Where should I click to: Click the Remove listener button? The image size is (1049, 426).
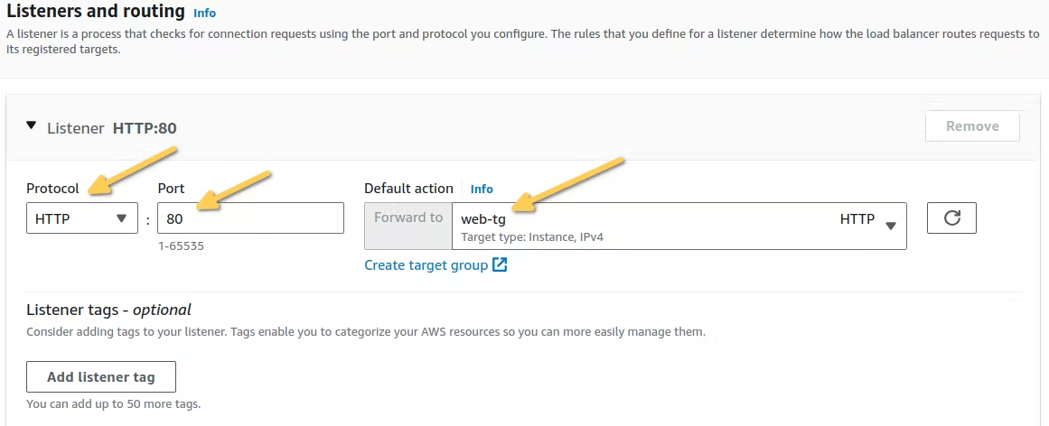coord(972,126)
